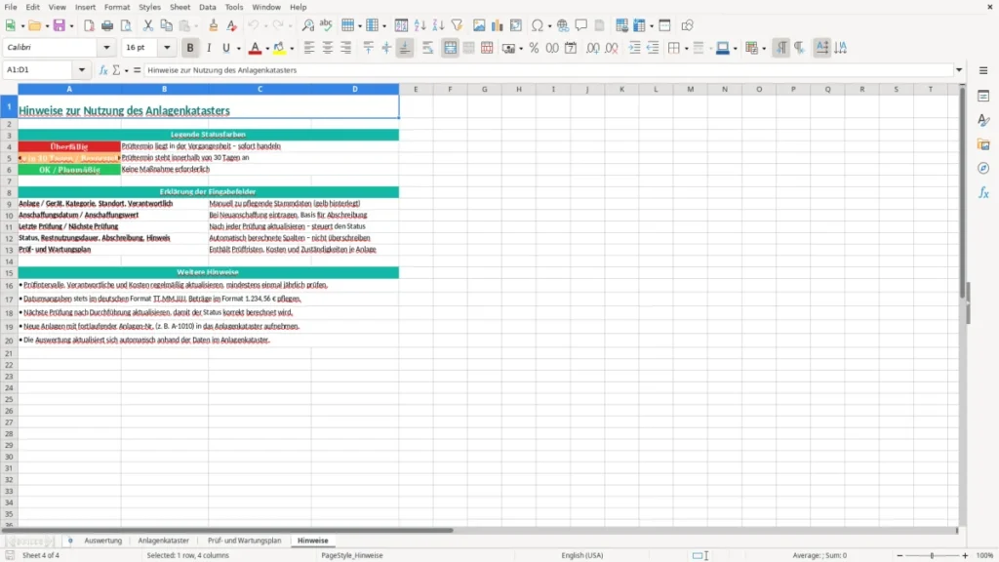Screen dimensions: 999x562
Task: Open font size dropdown
Action: (167, 47)
